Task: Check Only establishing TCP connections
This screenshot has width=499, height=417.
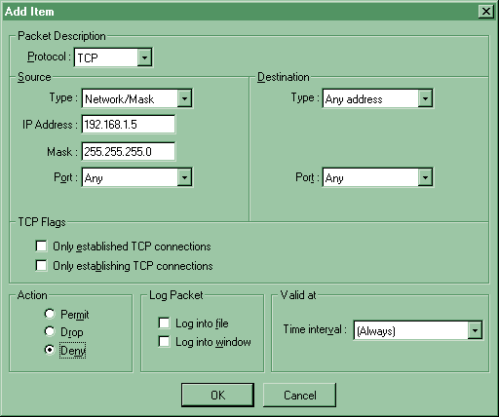Action: coord(41,266)
